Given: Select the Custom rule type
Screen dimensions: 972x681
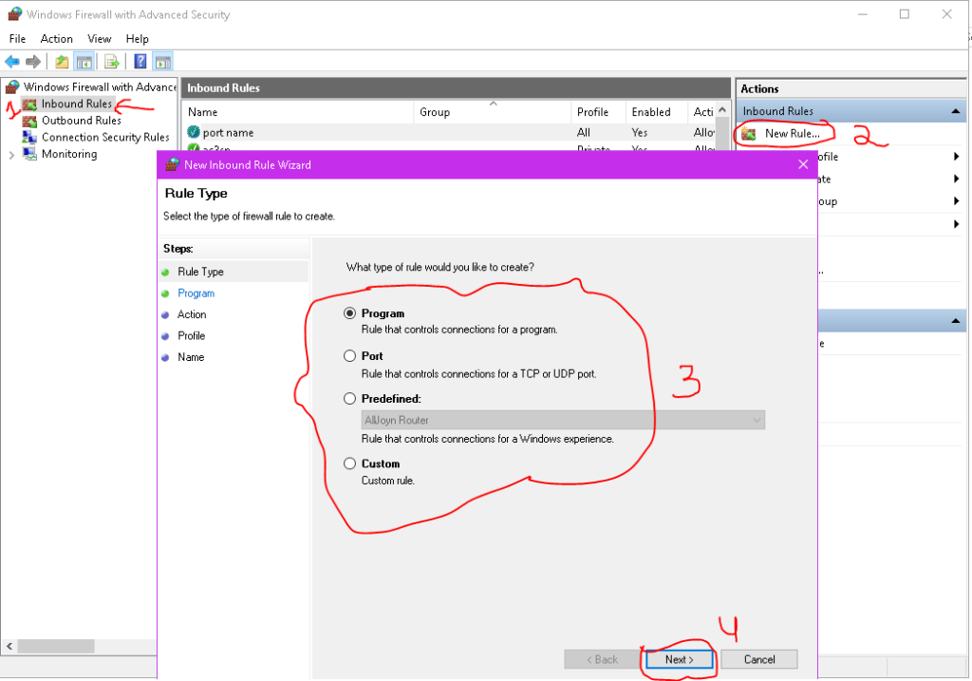Looking at the screenshot, I should click(349, 463).
